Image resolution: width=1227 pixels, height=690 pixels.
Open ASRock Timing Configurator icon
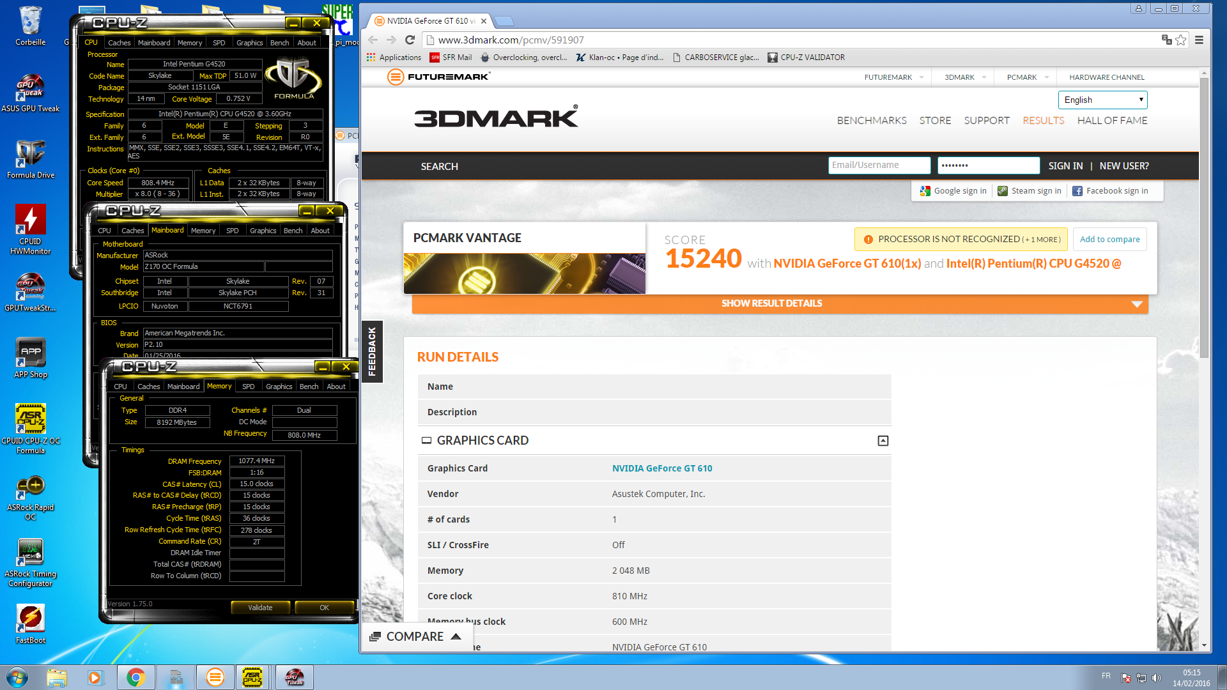click(30, 563)
